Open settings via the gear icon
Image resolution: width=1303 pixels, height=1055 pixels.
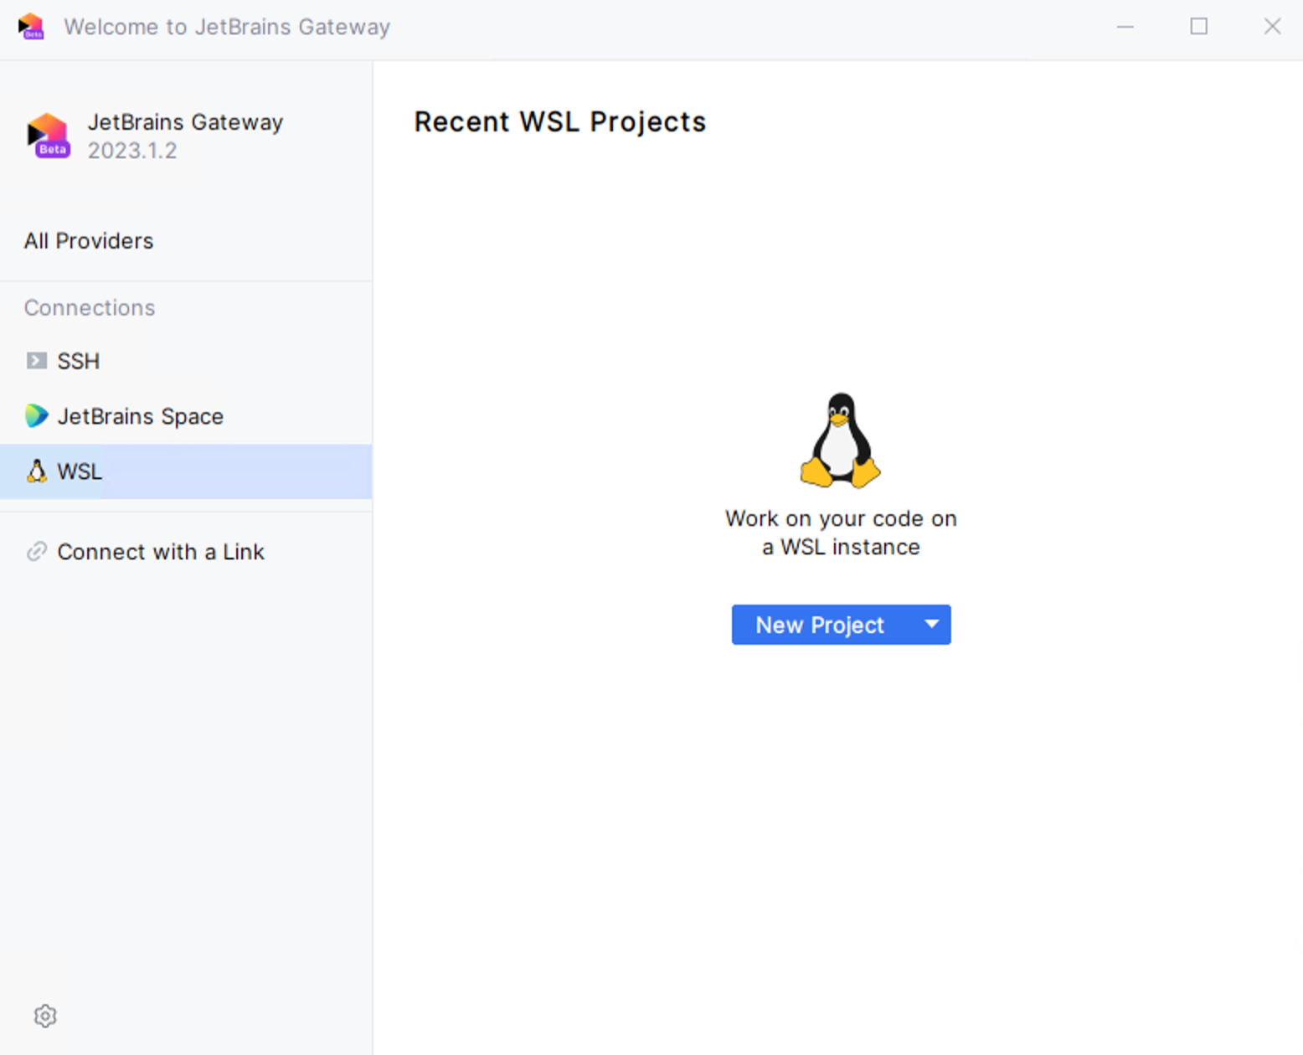click(x=45, y=1016)
